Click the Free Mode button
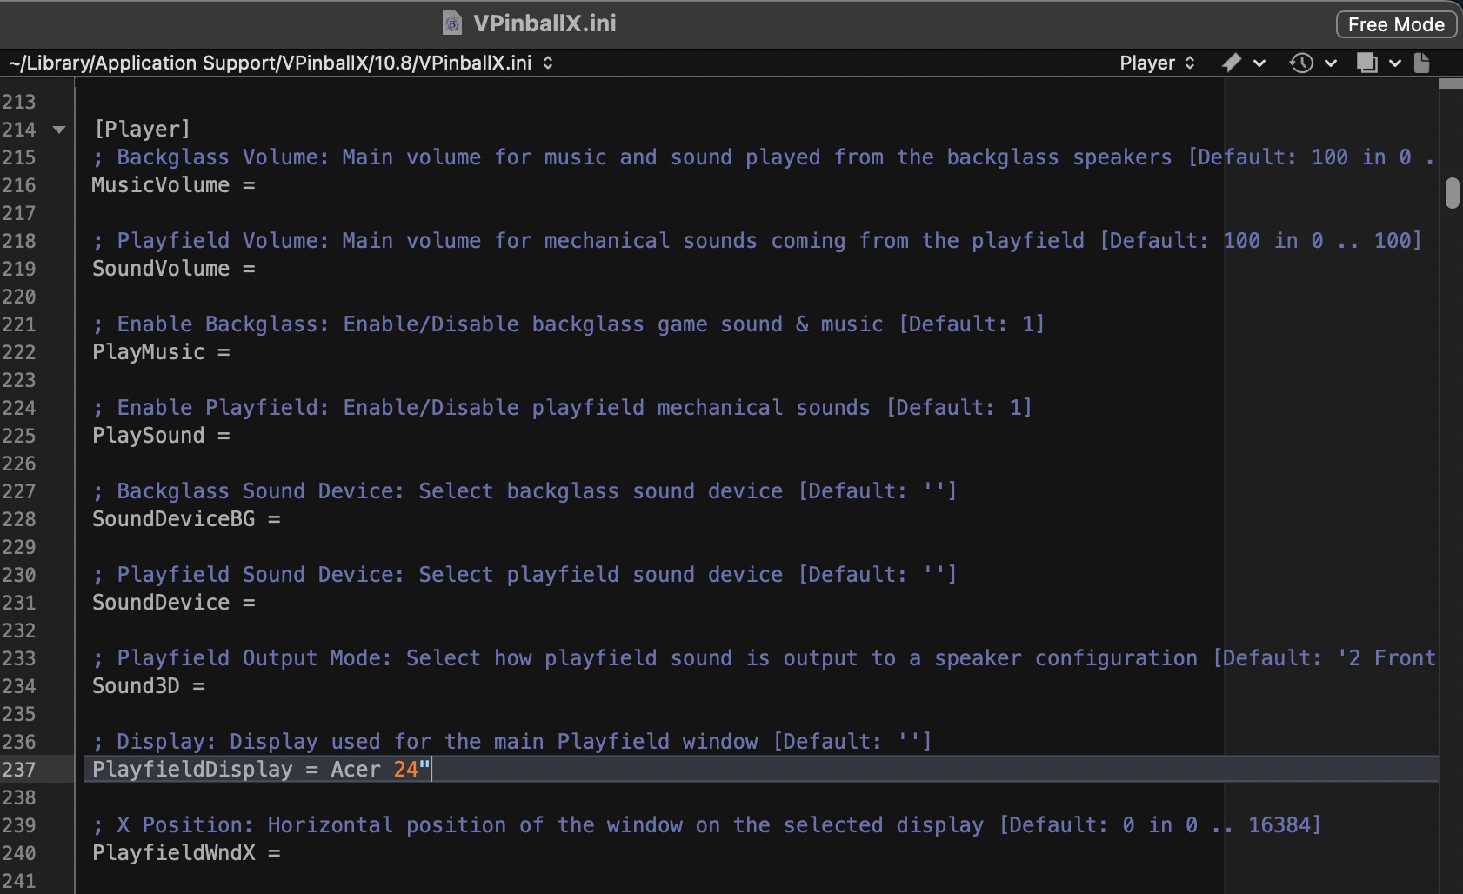Screen dimensions: 1463x894 pos(1395,24)
